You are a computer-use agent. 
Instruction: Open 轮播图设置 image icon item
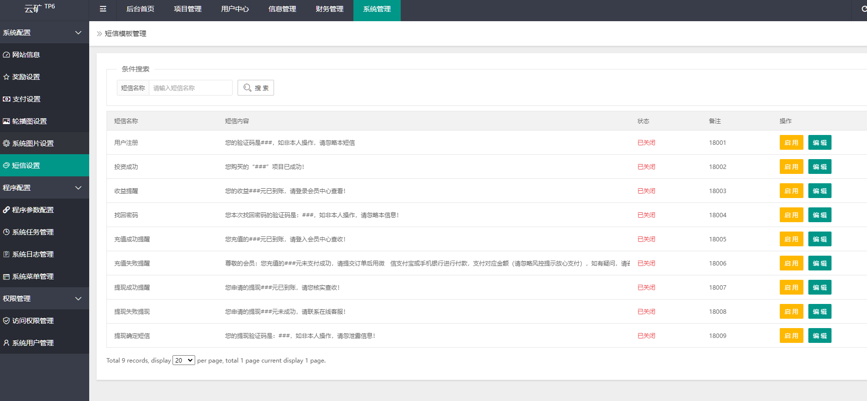point(29,121)
